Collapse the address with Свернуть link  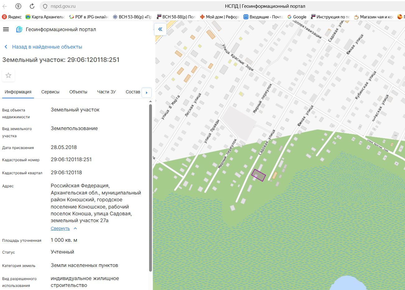pos(60,228)
